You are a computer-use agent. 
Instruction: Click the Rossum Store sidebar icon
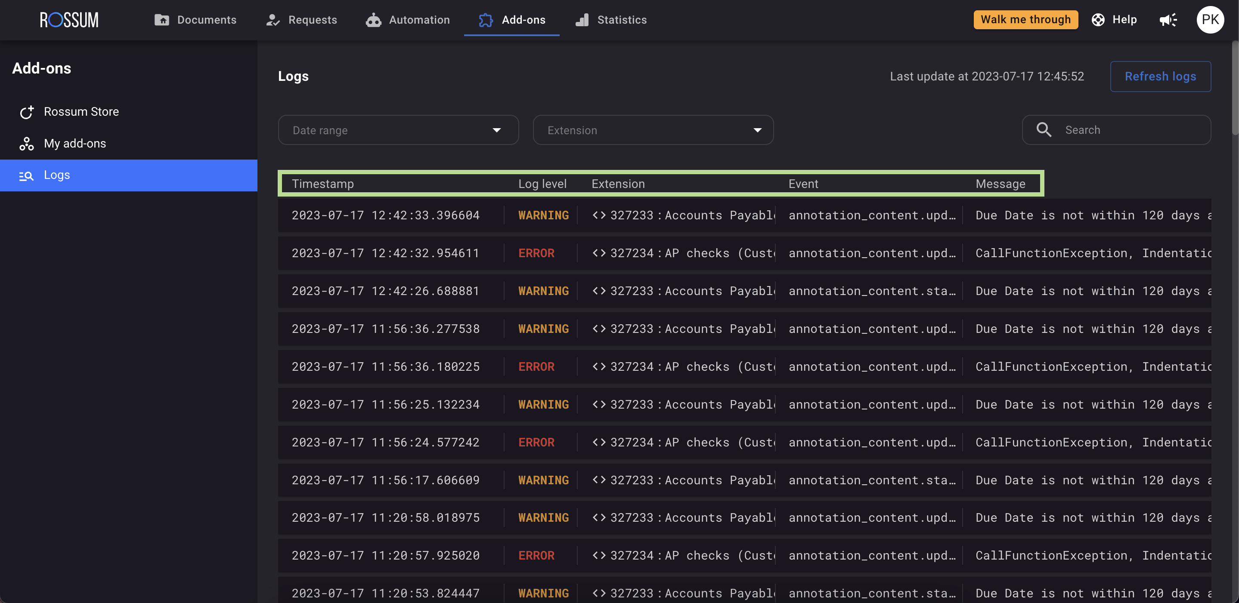[x=26, y=112]
